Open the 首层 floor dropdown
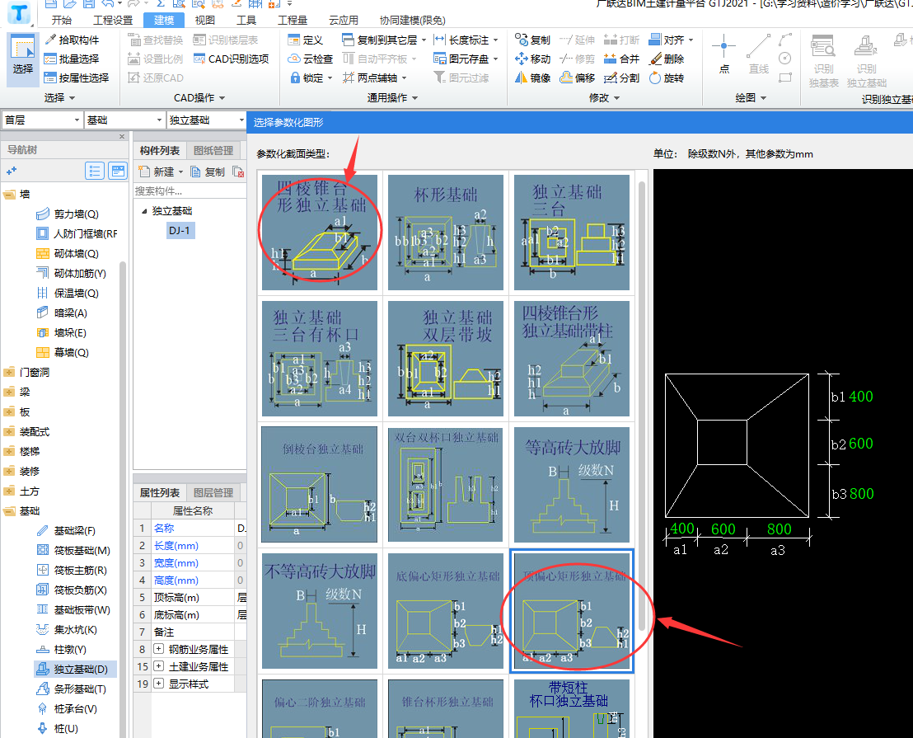 (x=42, y=120)
